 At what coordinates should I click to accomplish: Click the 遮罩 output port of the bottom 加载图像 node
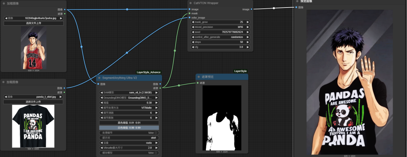[x=65, y=92]
